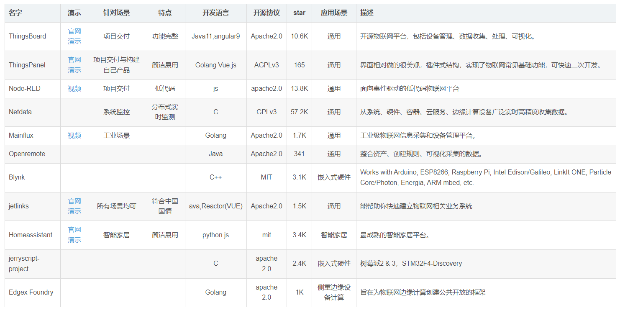Click the 分布式实时监测 feature cell
Screen dimensions: 620x313
coord(165,112)
